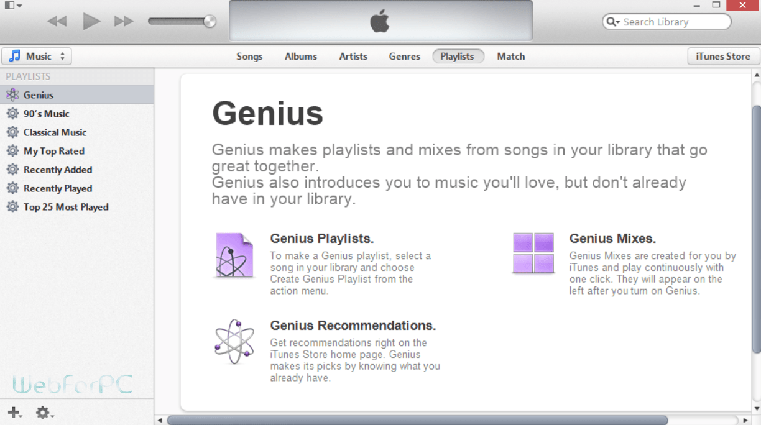Select the Classical Music smart playlist icon
The height and width of the screenshot is (425, 761).
point(12,132)
